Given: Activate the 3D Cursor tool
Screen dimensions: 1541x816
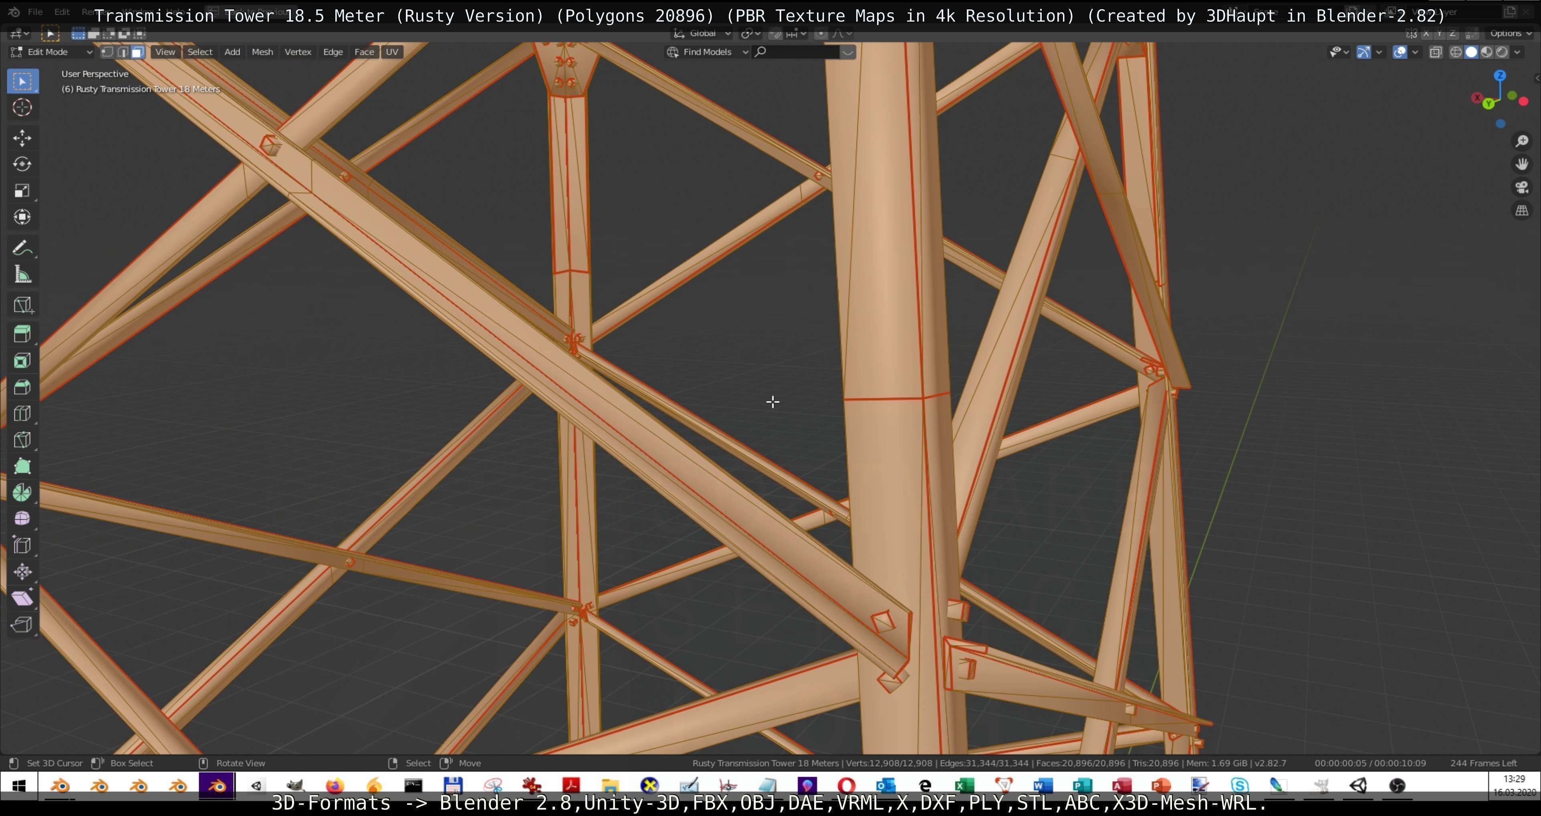Looking at the screenshot, I should [23, 107].
